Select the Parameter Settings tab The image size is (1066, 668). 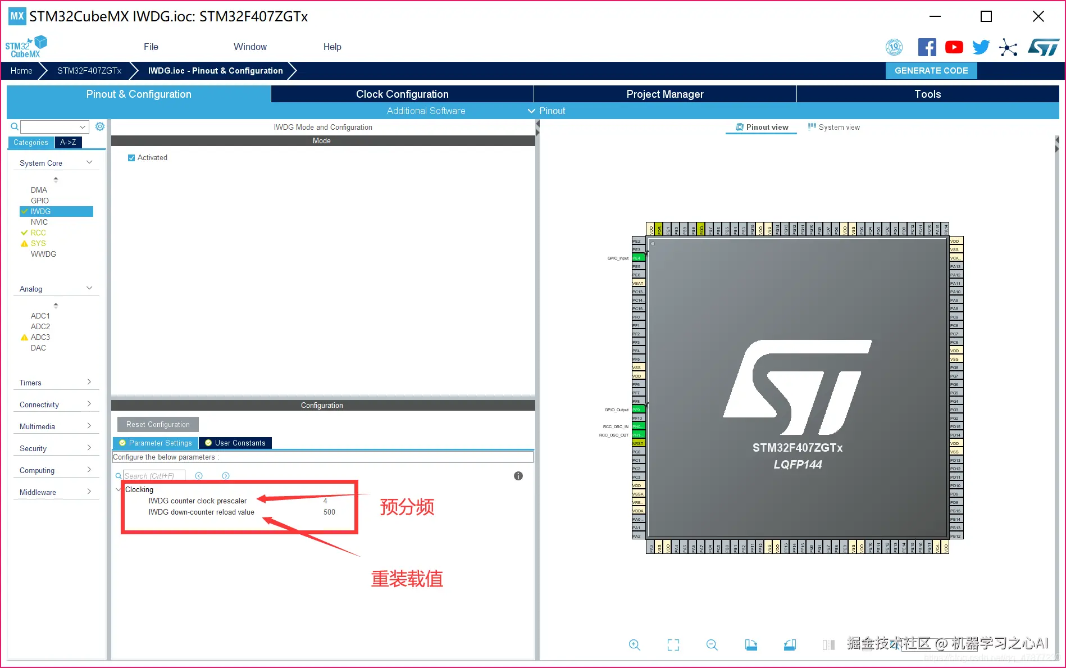(x=156, y=443)
